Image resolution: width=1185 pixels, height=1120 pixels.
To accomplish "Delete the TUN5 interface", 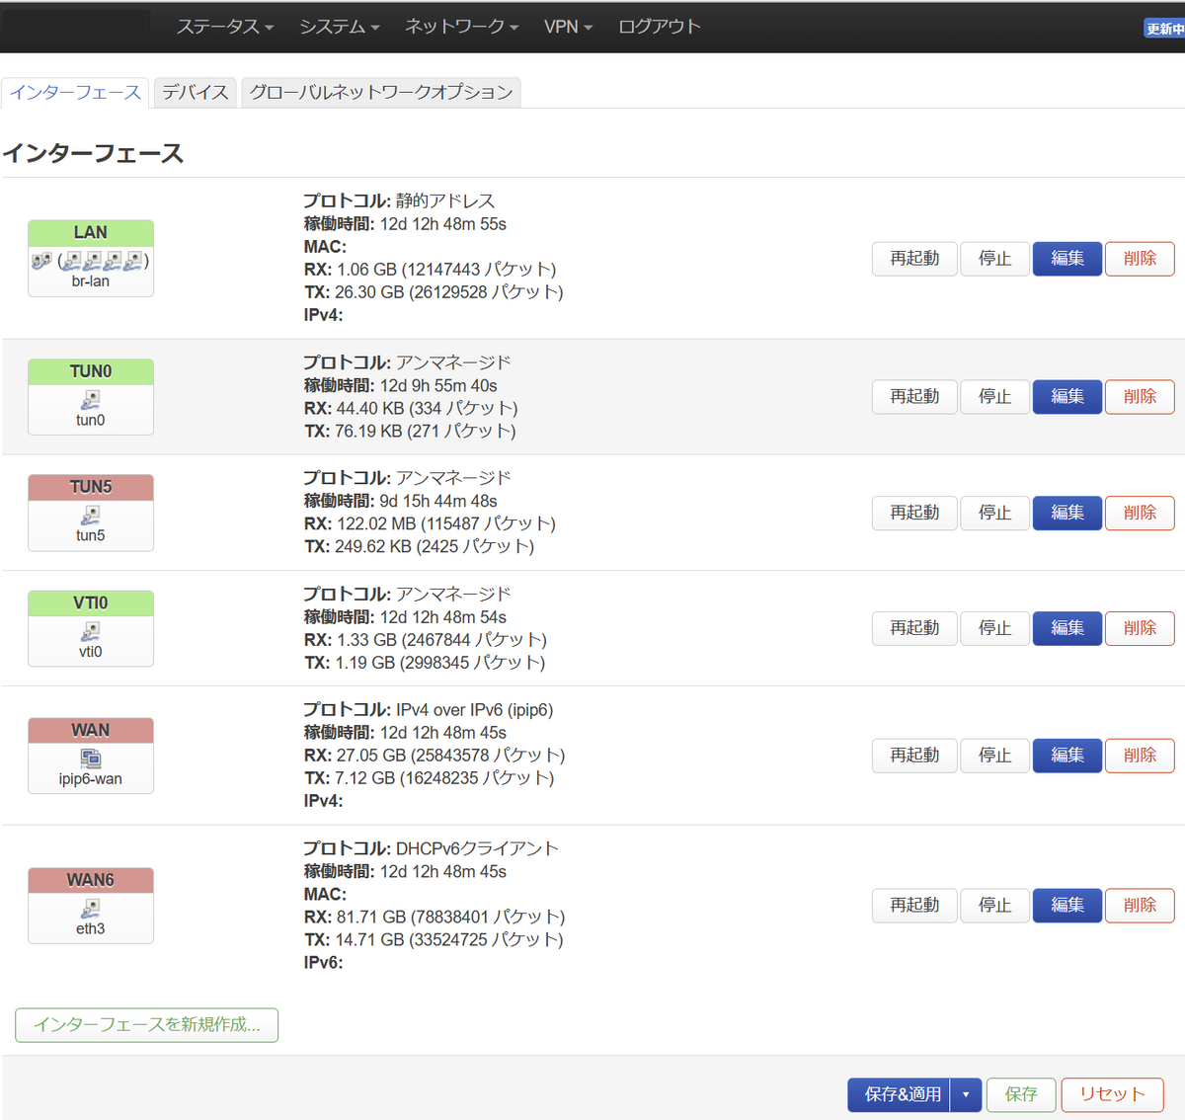I will point(1140,513).
